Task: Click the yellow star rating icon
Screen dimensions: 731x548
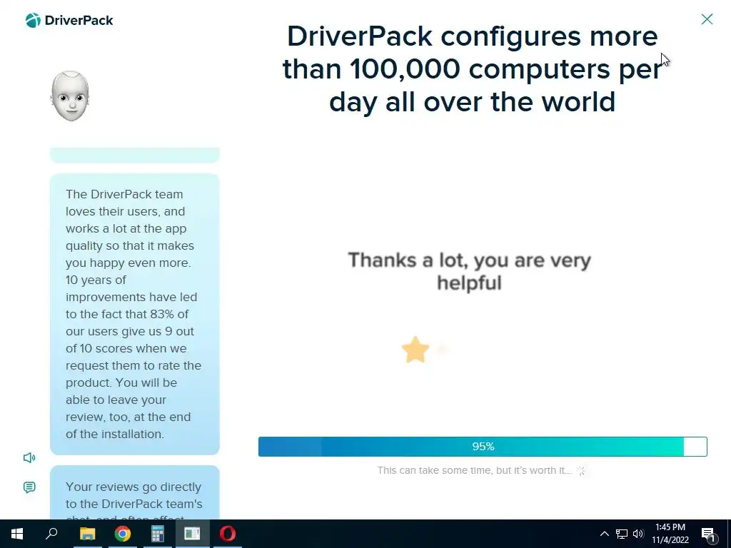Action: point(415,350)
